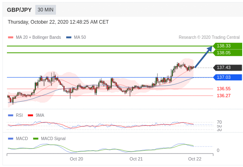Click the 138.05 green resistance tag
Screen dimensions: 243x167
(227, 53)
